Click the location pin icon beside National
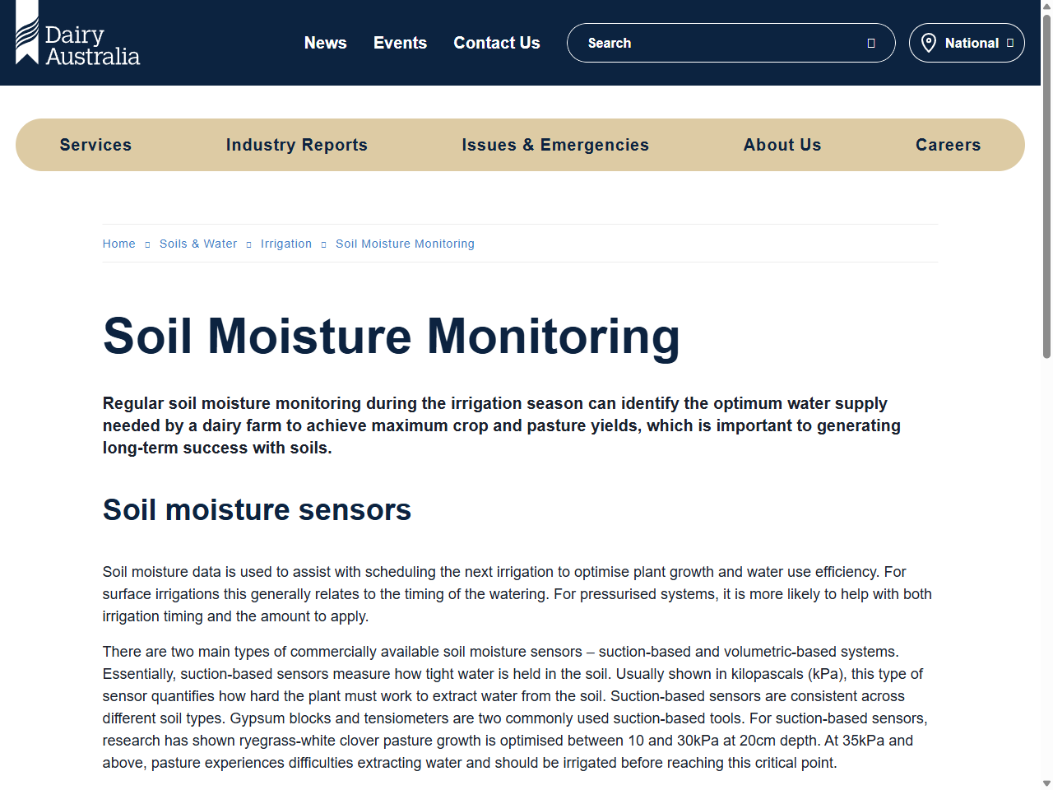This screenshot has height=790, width=1053. pos(929,42)
